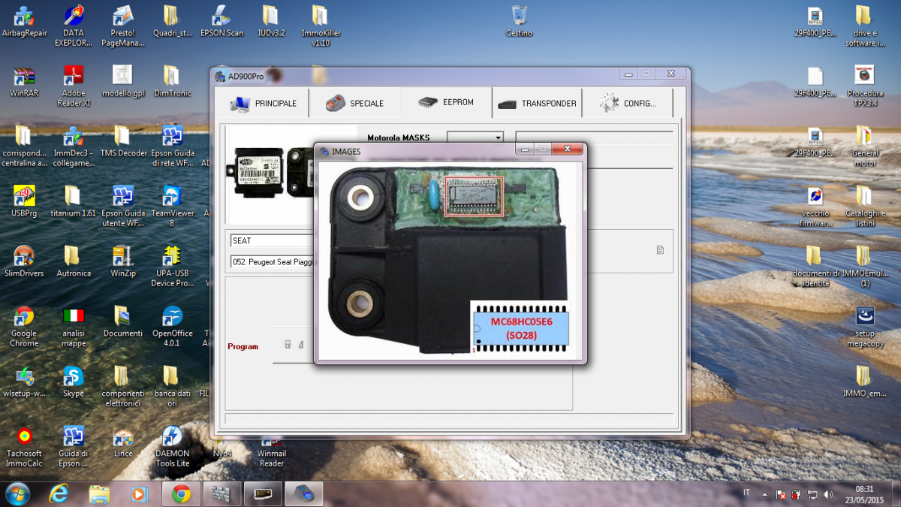The image size is (901, 507).
Task: Expand the Motorola MASKS dropdown
Action: [x=497, y=138]
